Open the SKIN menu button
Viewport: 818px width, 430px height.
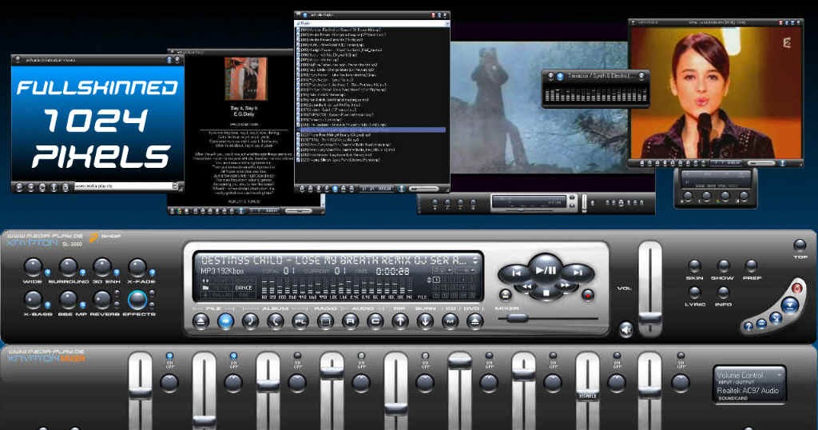[694, 266]
